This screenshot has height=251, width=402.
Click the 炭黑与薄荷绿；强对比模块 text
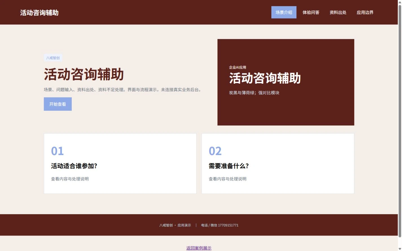[x=254, y=93]
